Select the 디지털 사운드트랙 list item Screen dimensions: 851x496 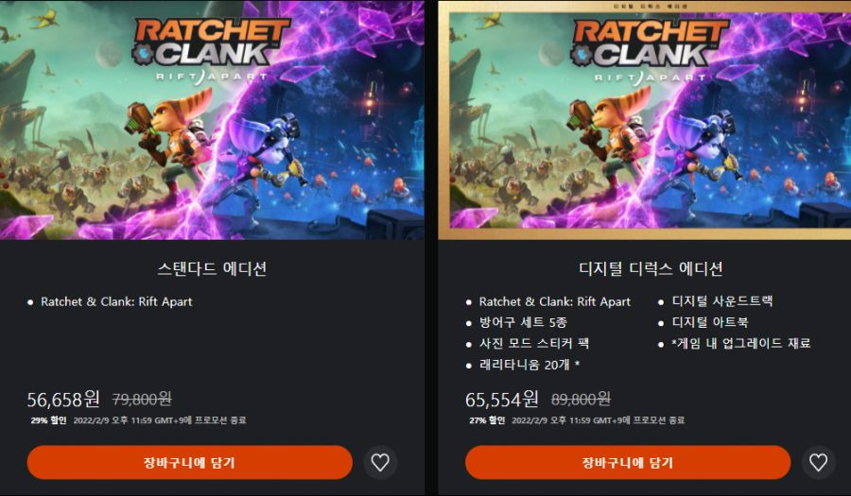click(x=722, y=300)
